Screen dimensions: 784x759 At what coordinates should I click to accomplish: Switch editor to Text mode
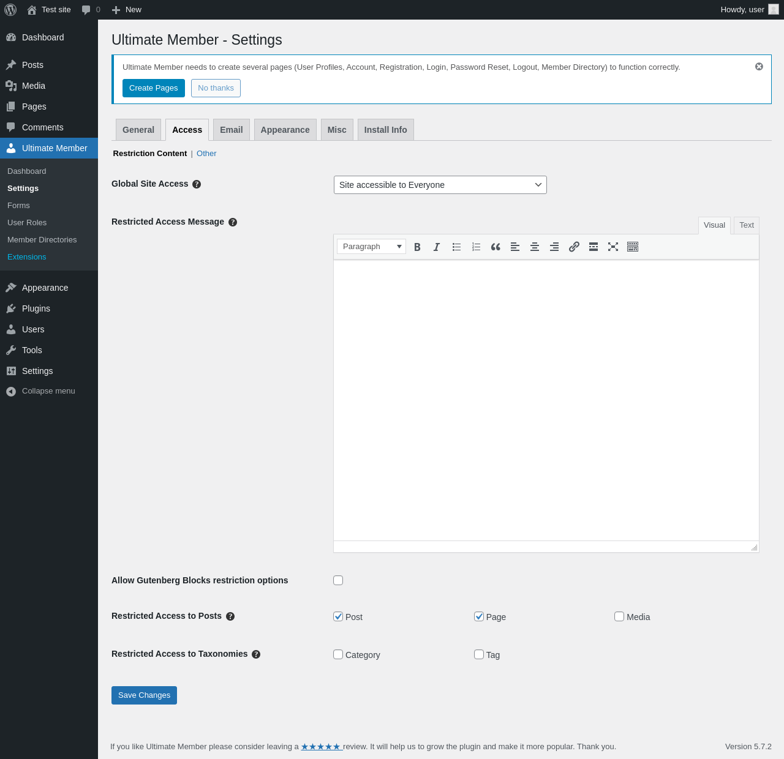tap(747, 225)
